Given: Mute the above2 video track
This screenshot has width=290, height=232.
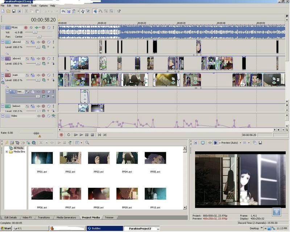Looking at the screenshot, I should pyautogui.click(x=49, y=42).
